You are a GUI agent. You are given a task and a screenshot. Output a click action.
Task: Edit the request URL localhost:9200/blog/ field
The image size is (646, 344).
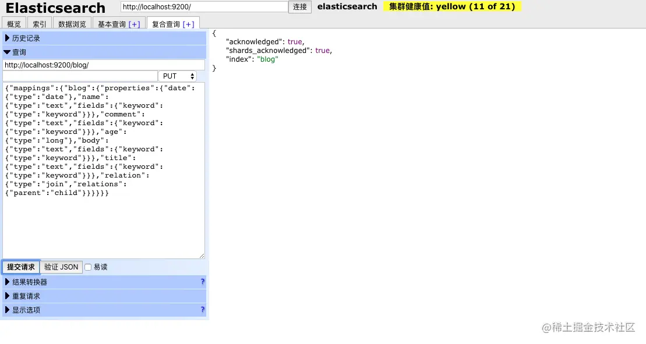[x=104, y=65]
